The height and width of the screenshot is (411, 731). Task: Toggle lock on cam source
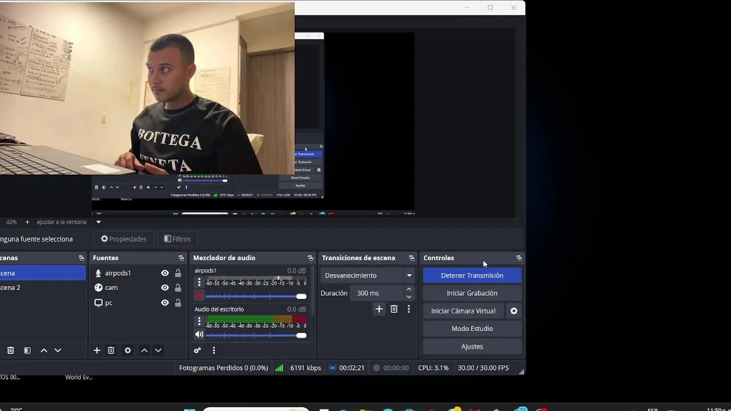pyautogui.click(x=178, y=288)
